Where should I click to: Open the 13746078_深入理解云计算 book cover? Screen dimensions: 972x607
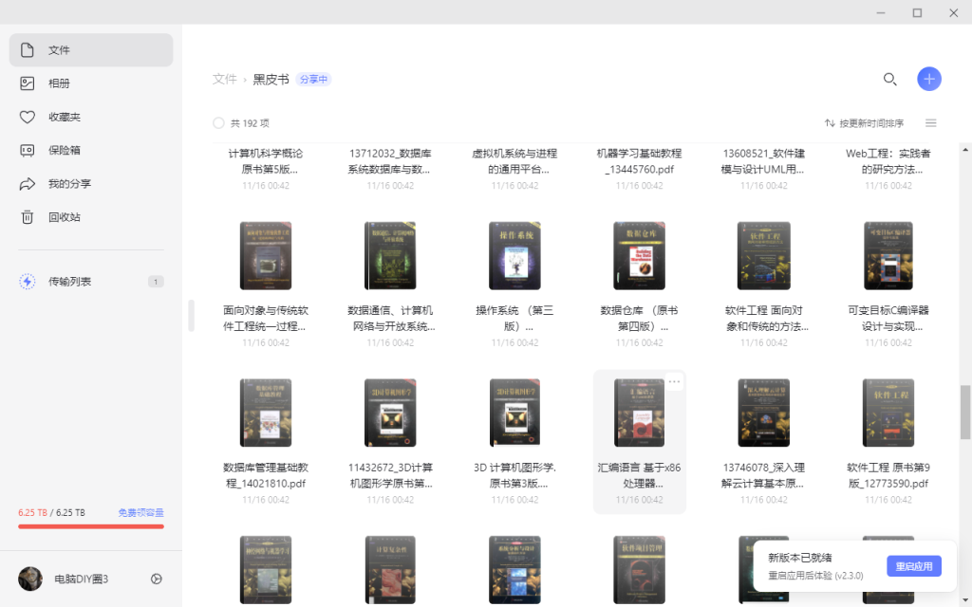click(764, 414)
